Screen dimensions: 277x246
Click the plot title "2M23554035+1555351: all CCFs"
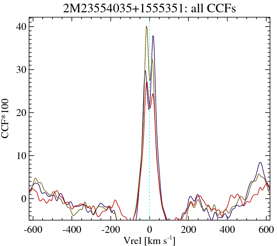coord(149,8)
